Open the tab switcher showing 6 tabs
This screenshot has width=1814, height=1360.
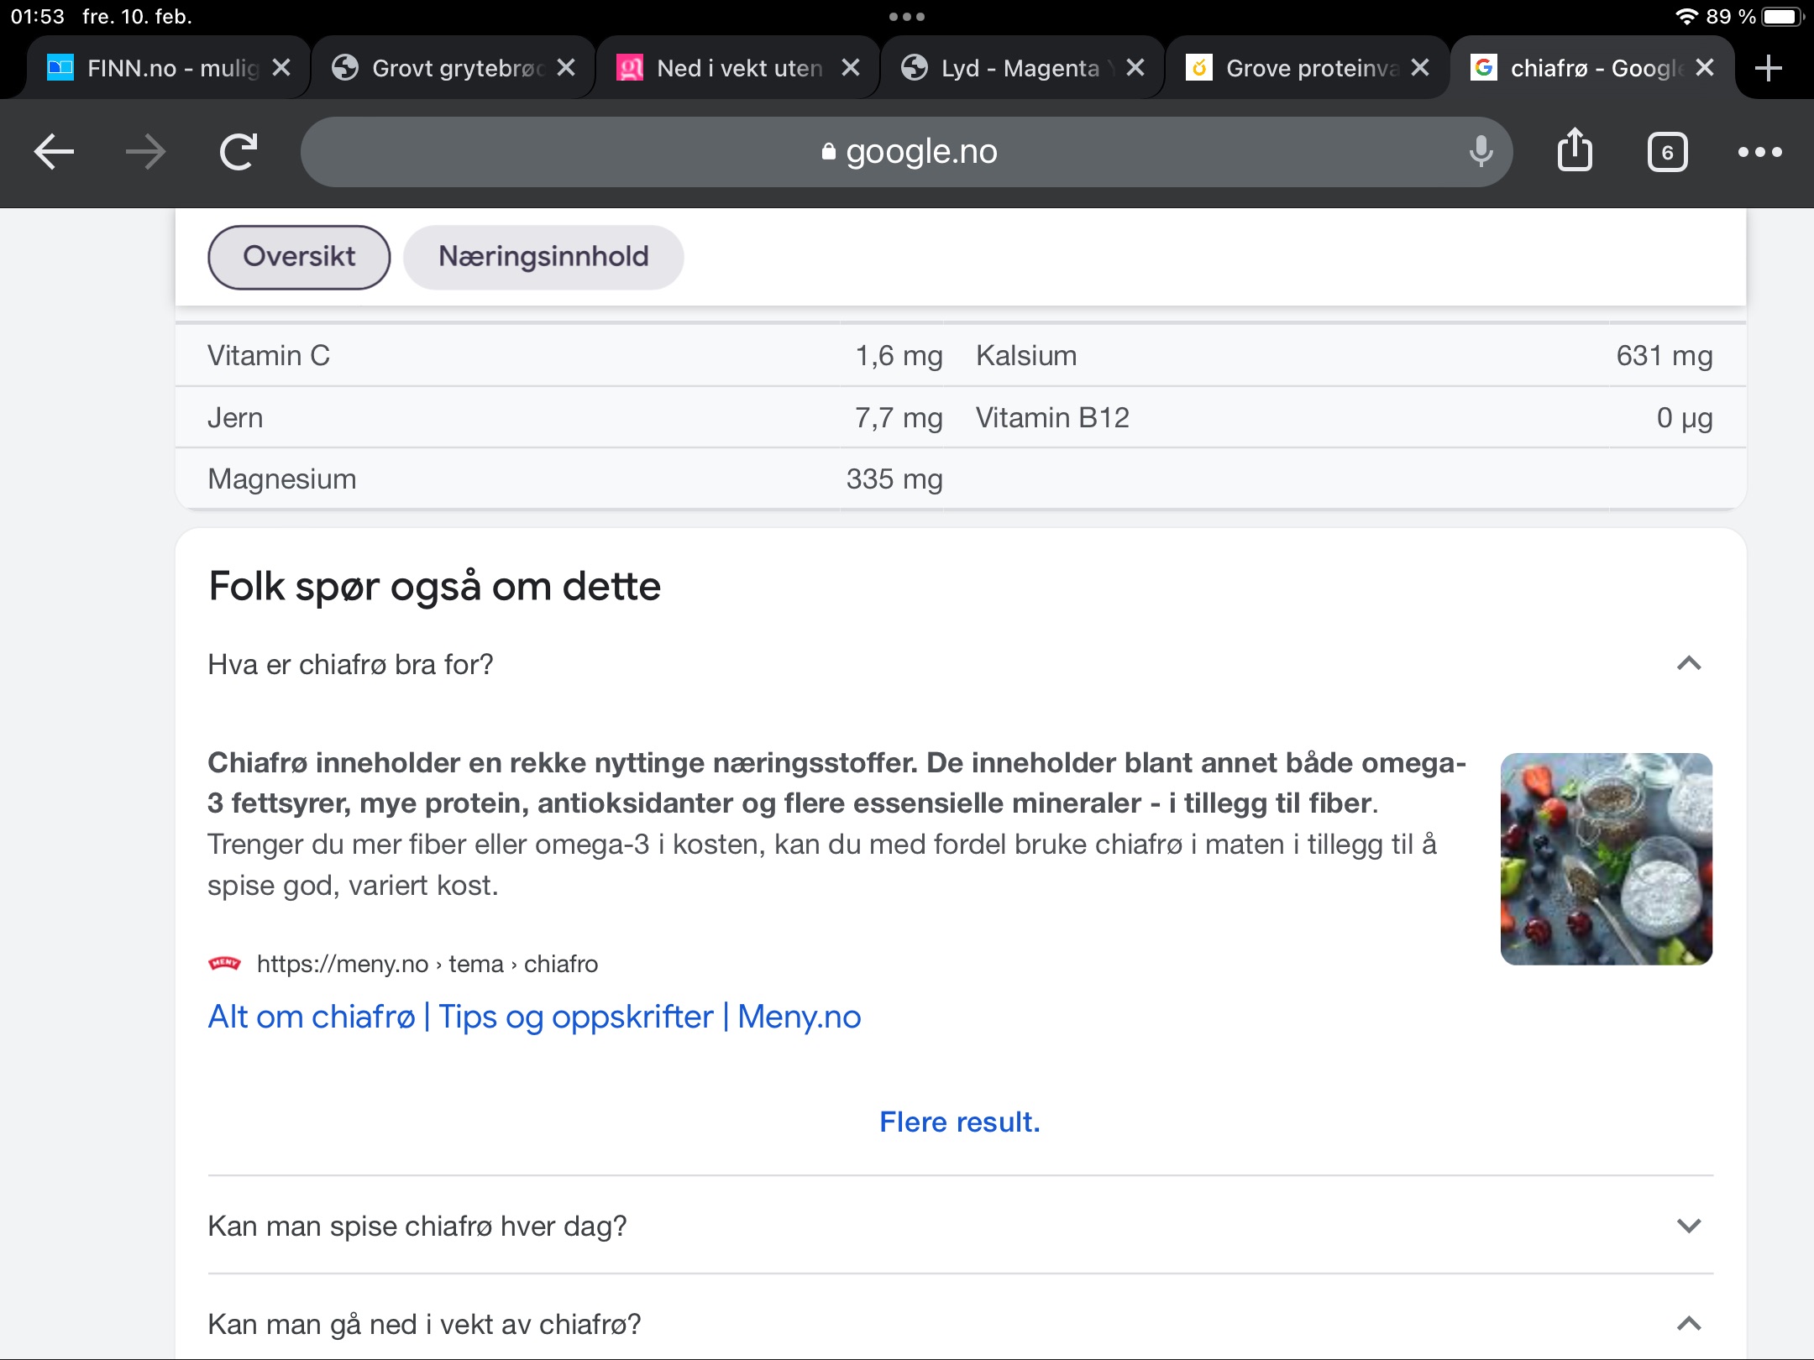(x=1667, y=152)
